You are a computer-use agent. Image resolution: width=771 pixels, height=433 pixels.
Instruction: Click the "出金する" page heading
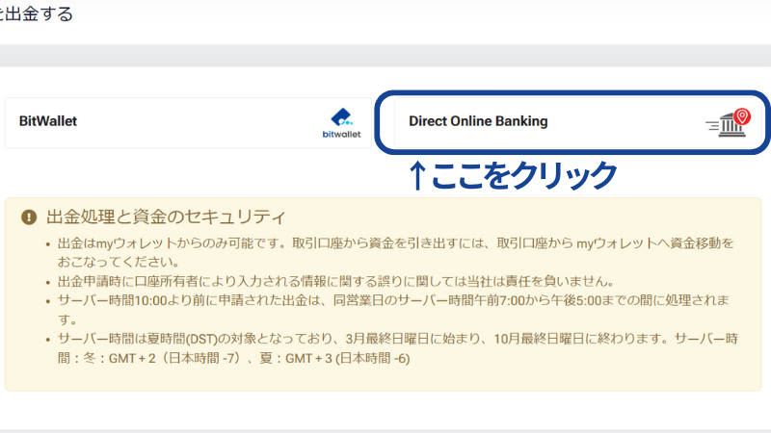[x=37, y=14]
